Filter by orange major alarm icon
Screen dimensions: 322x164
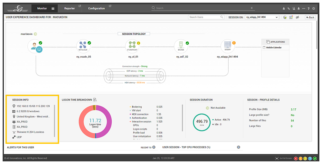(301, 158)
